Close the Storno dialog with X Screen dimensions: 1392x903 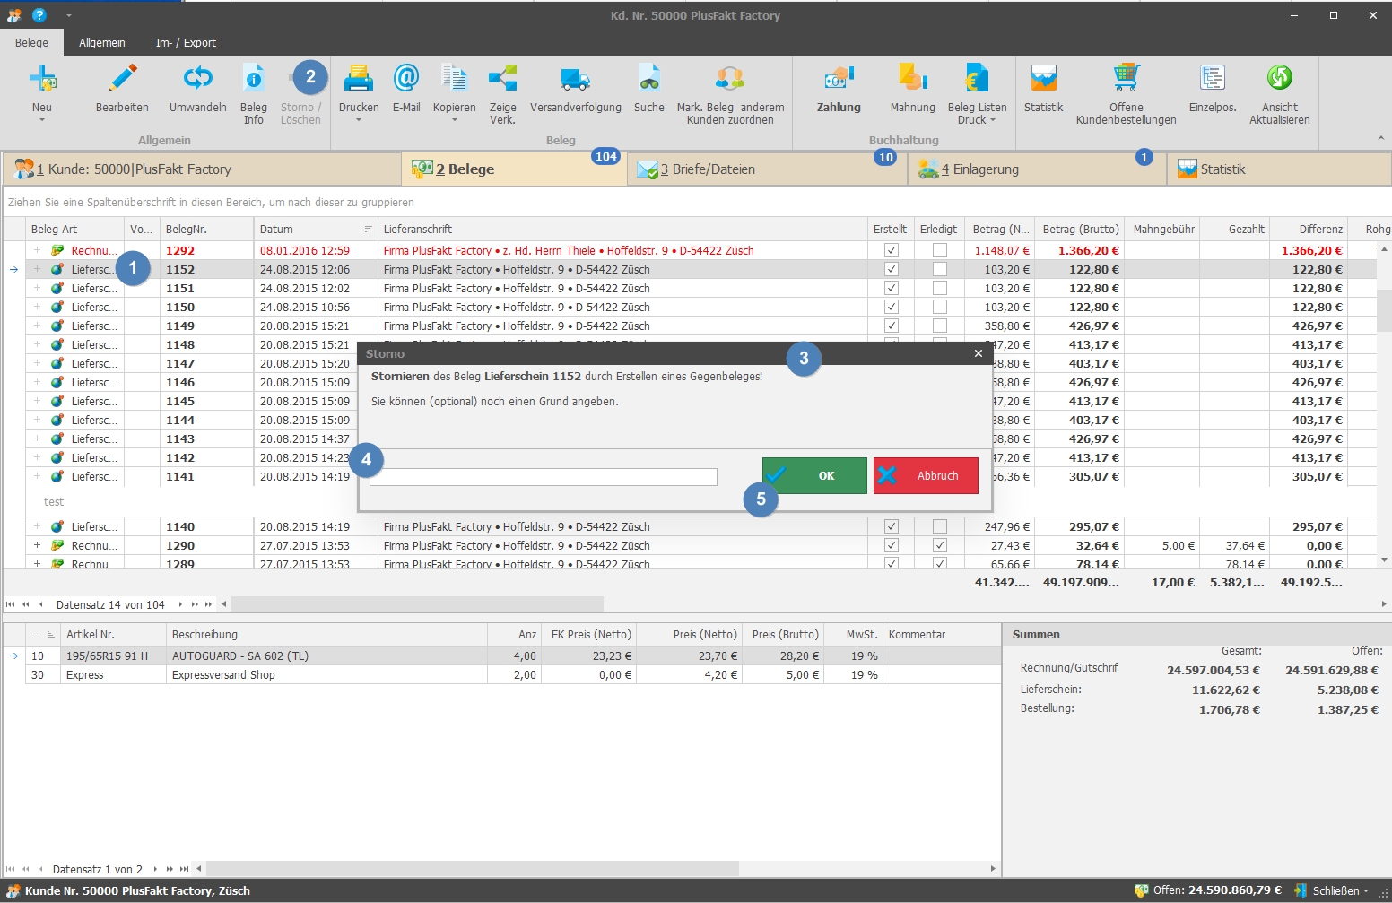coord(979,353)
